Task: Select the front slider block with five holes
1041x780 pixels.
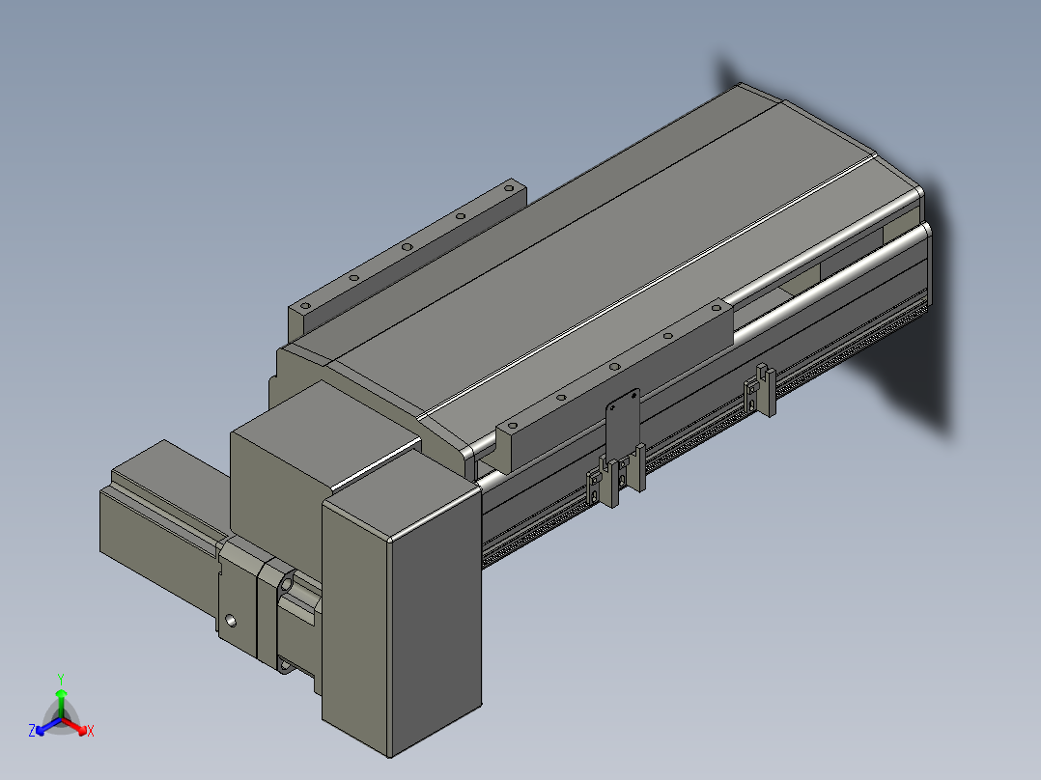Action: pyautogui.click(x=614, y=385)
